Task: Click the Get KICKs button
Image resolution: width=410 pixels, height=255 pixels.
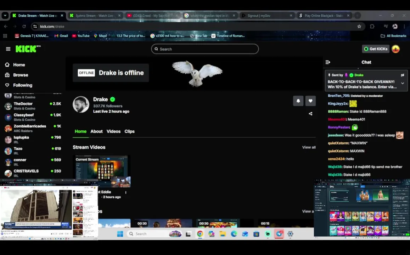Action: click(x=376, y=49)
